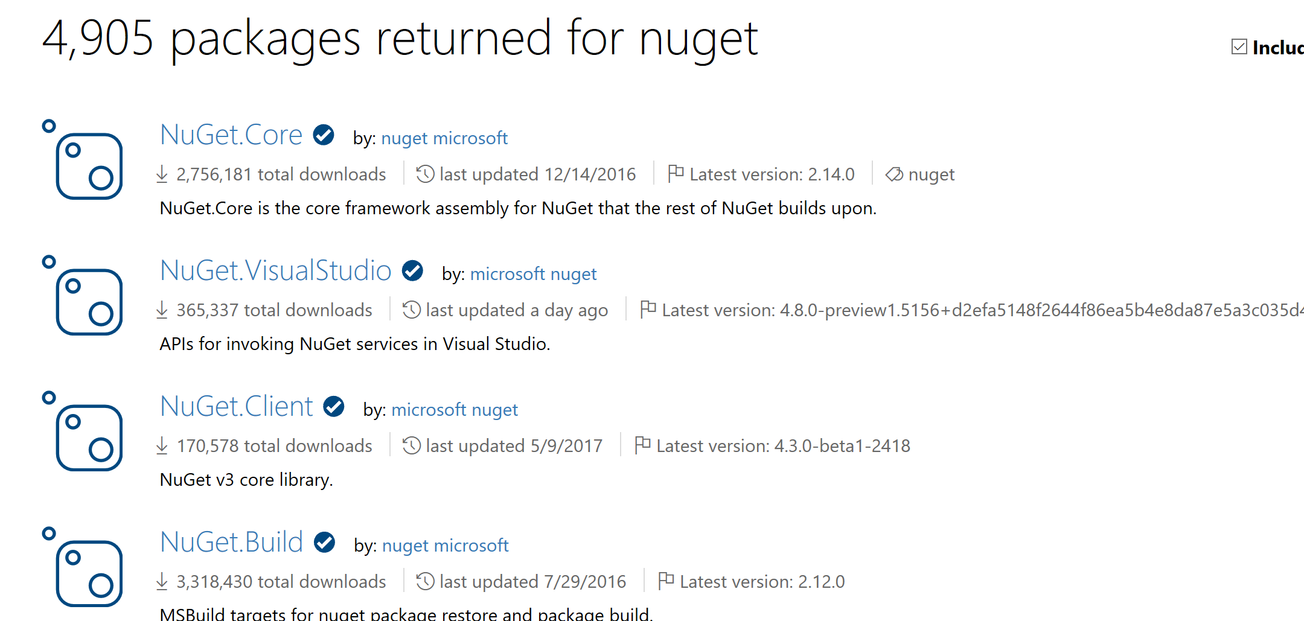This screenshot has height=621, width=1304.
Task: Click the verified badge next to NuGet.Core
Action: pos(324,134)
